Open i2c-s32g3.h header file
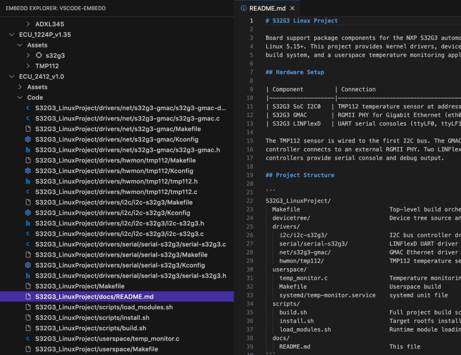This screenshot has height=355, width=461. point(119,223)
